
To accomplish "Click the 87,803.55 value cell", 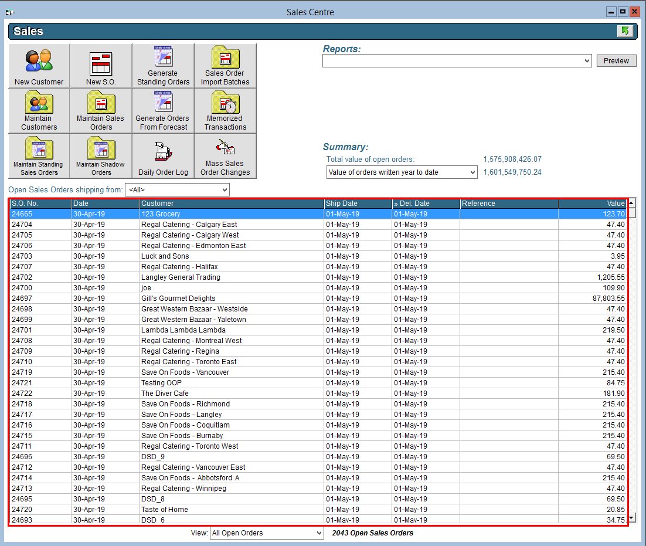I will coord(593,299).
